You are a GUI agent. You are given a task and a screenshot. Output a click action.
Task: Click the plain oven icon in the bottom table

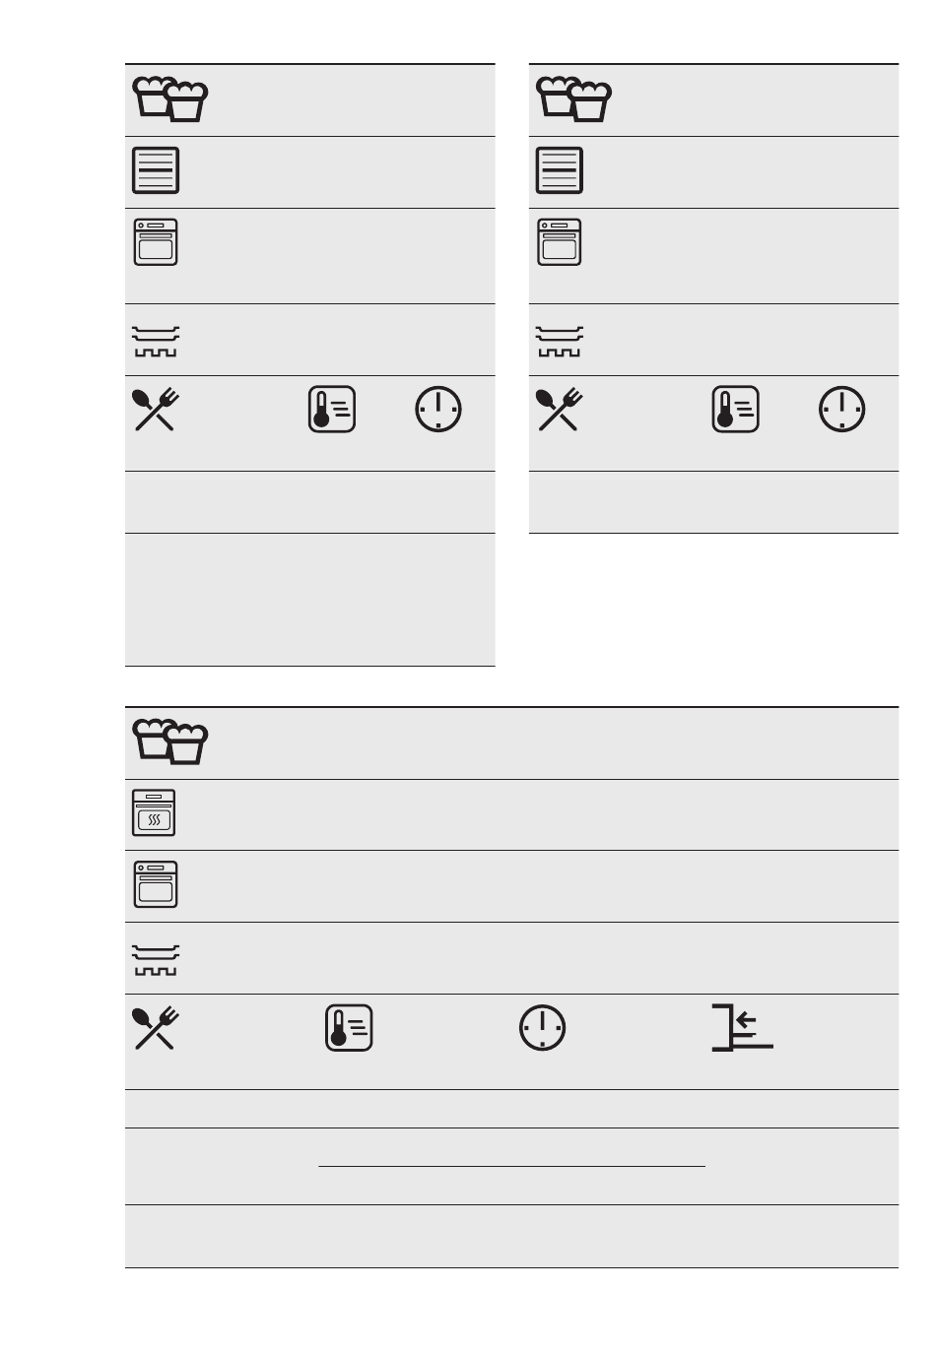[x=156, y=884]
